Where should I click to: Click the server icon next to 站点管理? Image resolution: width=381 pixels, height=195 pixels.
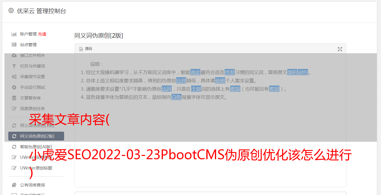tap(14, 45)
